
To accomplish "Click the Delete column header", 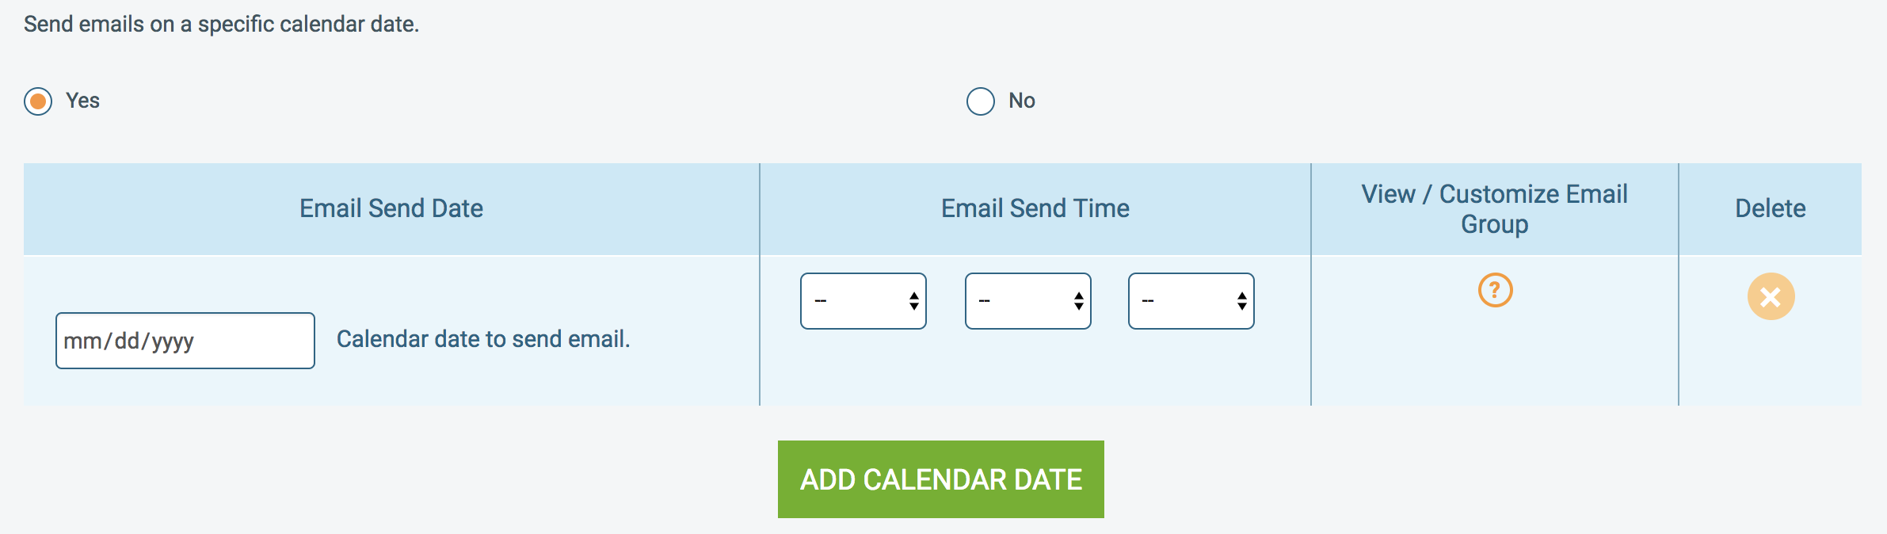I will (x=1771, y=208).
